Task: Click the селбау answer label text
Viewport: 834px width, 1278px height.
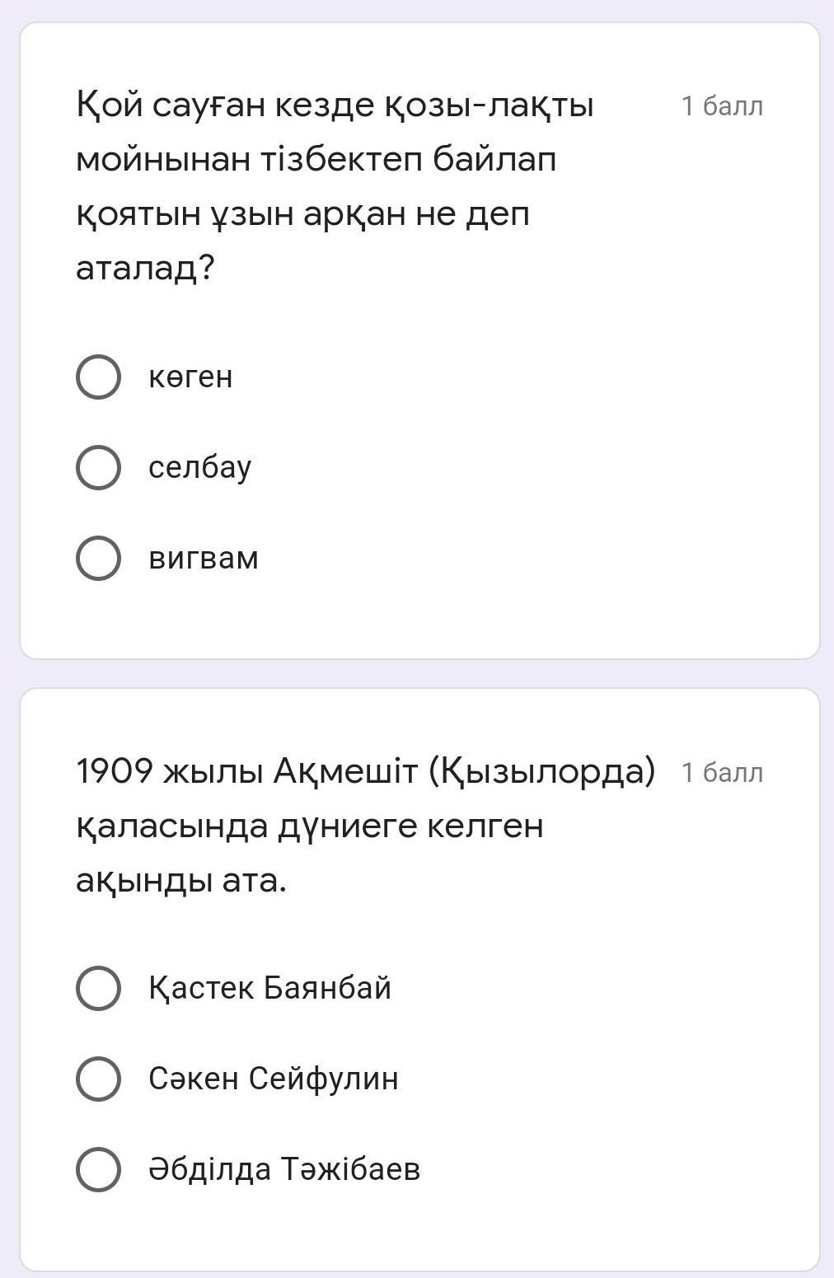Action: click(x=199, y=468)
